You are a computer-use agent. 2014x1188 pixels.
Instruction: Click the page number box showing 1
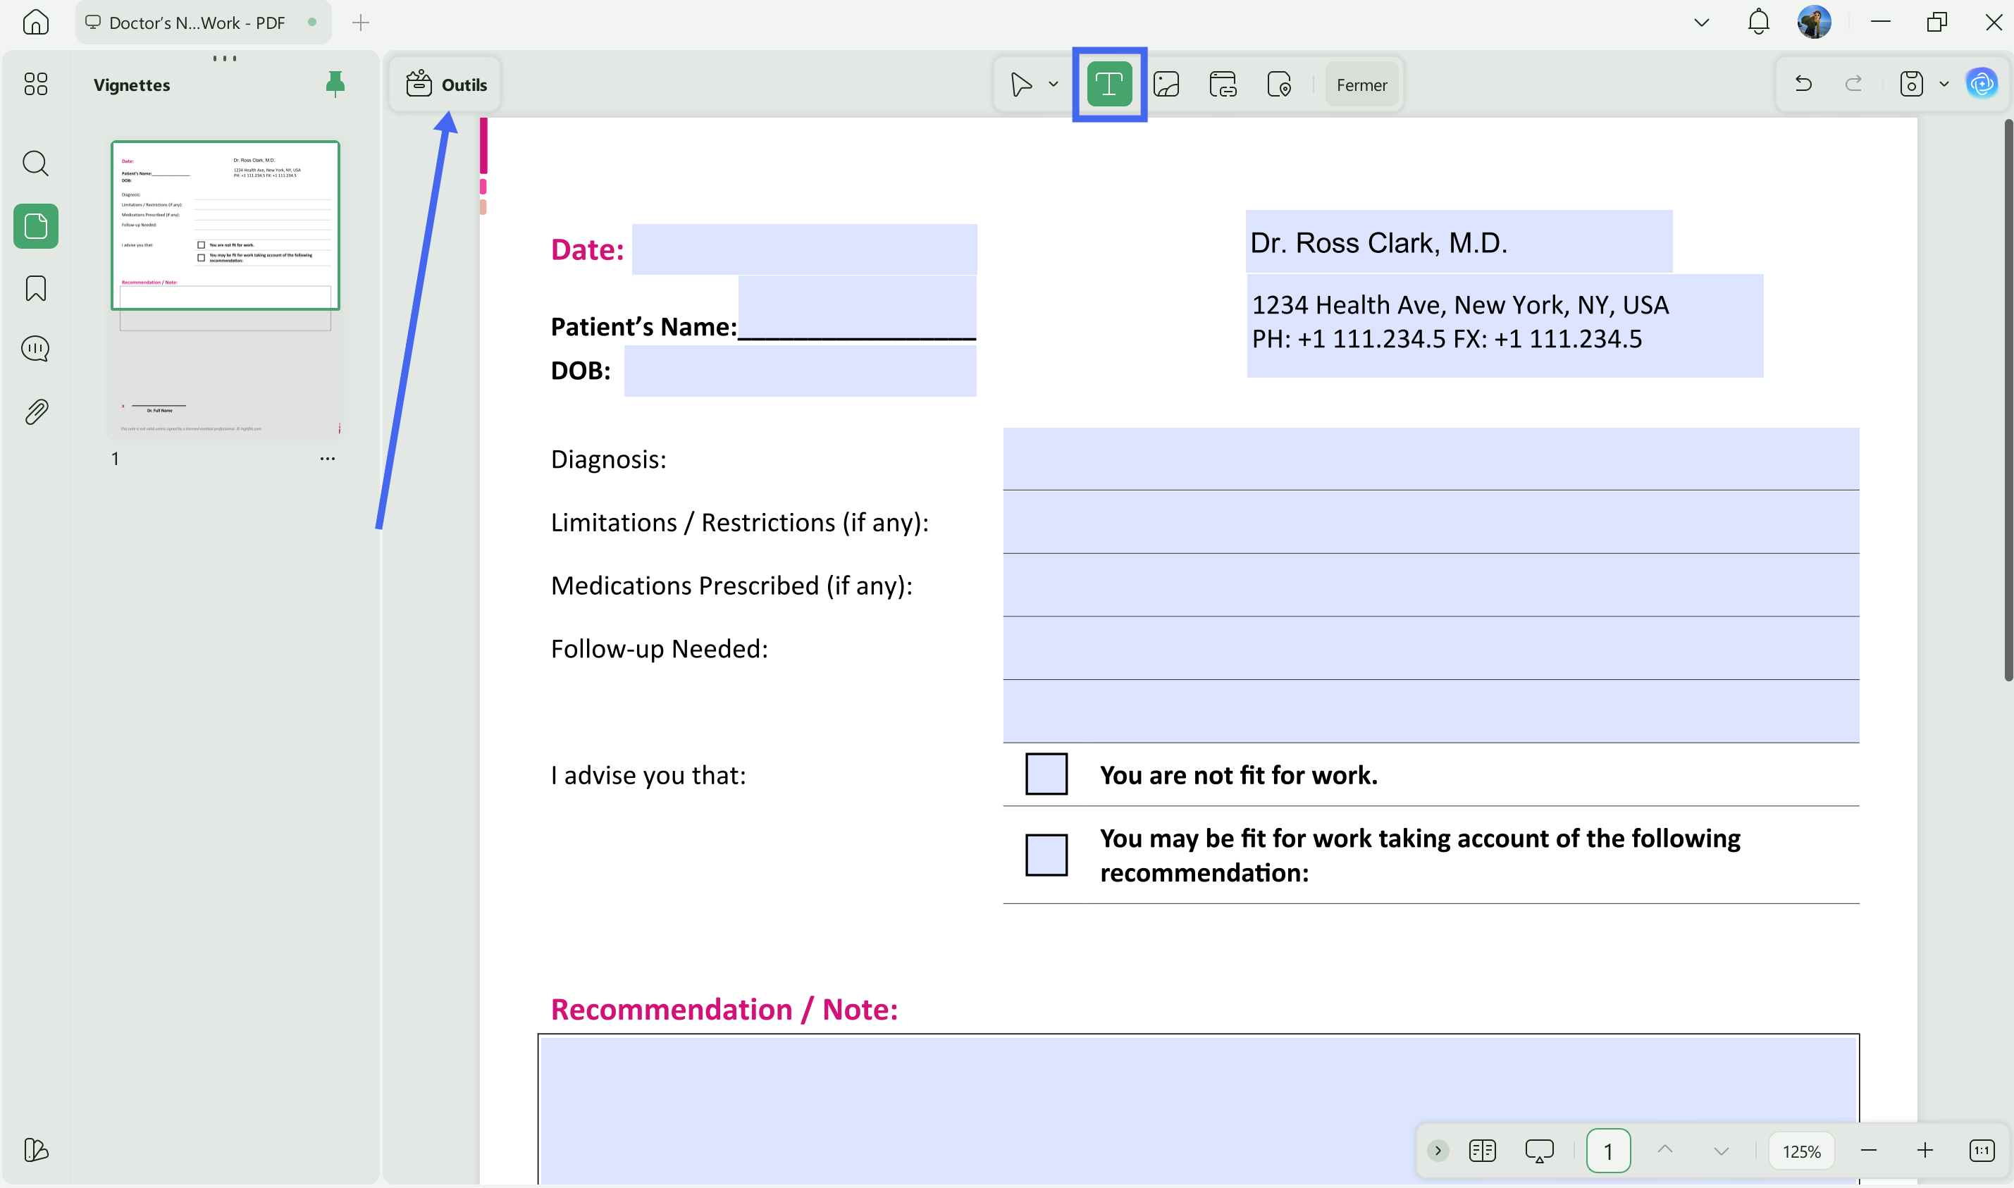(x=1608, y=1151)
